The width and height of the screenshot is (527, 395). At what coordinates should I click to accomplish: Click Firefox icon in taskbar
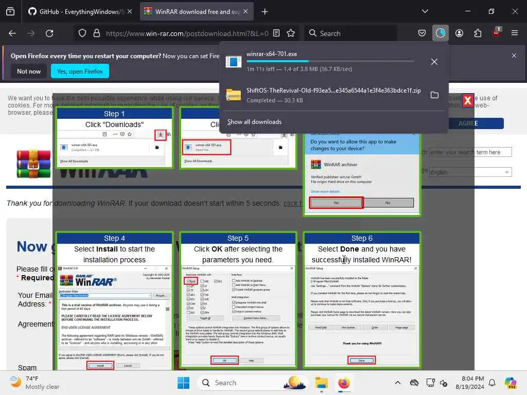pyautogui.click(x=344, y=383)
